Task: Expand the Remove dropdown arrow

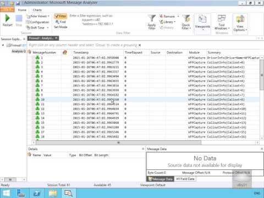Action: click(x=178, y=16)
